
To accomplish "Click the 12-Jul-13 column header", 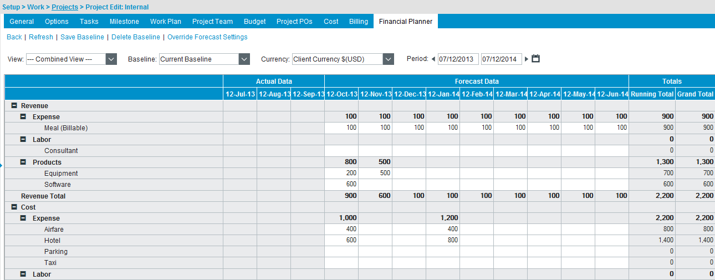I will (240, 94).
